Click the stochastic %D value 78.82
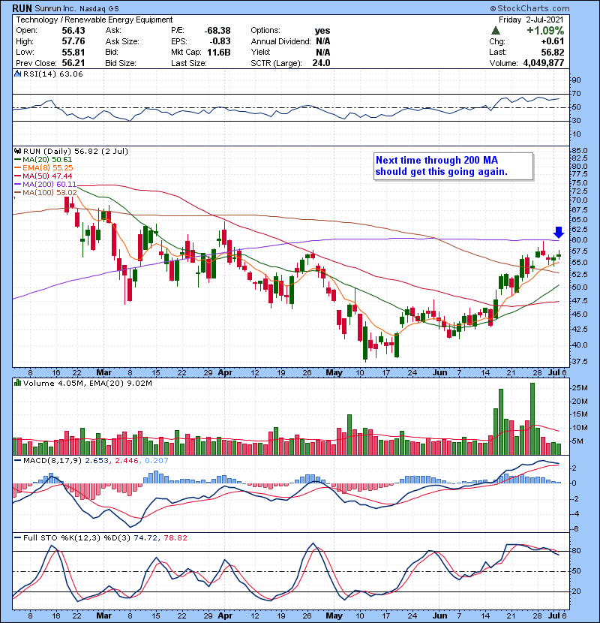This screenshot has height=623, width=600. [x=175, y=538]
